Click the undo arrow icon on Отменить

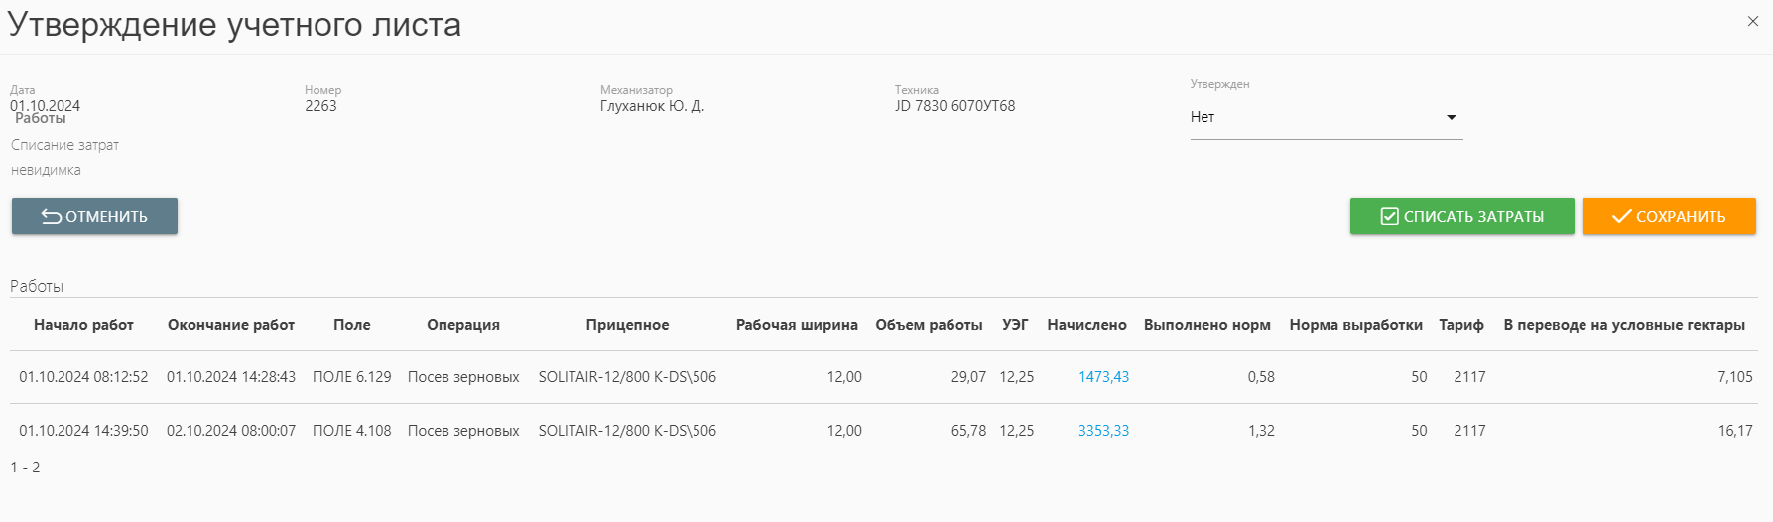click(52, 217)
